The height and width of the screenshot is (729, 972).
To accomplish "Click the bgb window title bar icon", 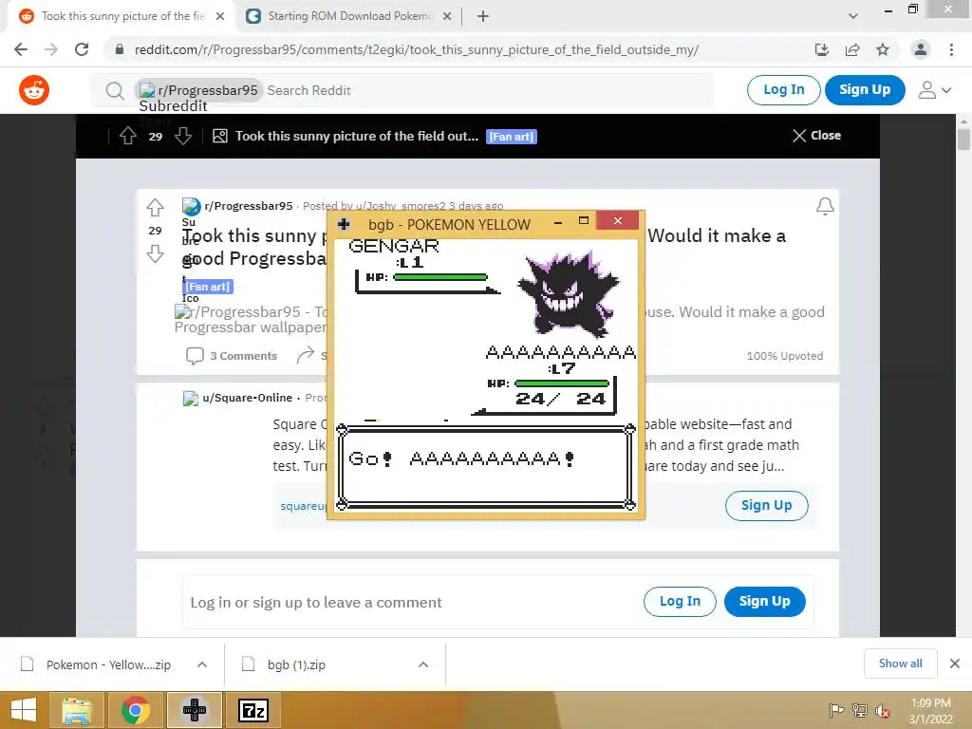I will [344, 224].
